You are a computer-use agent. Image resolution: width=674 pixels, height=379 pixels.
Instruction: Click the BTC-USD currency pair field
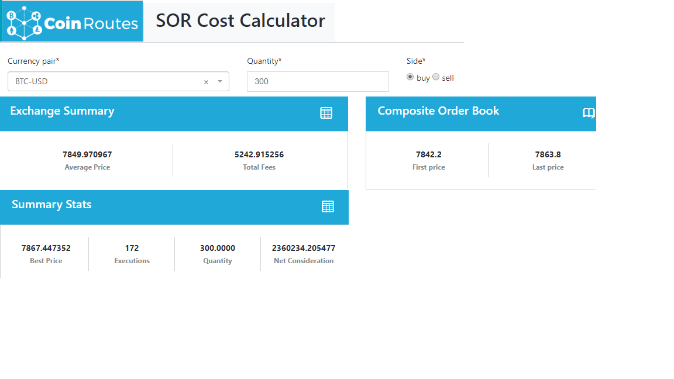(x=118, y=82)
